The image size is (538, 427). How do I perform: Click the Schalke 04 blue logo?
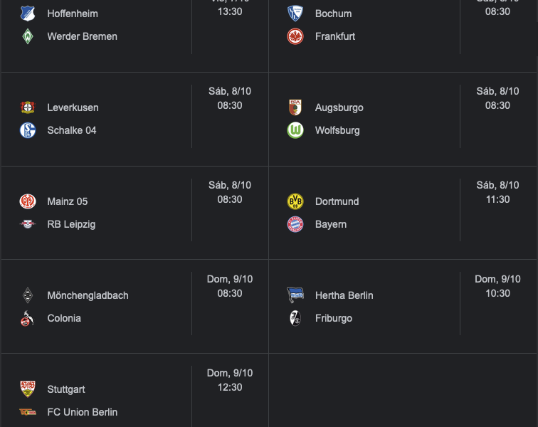[28, 130]
